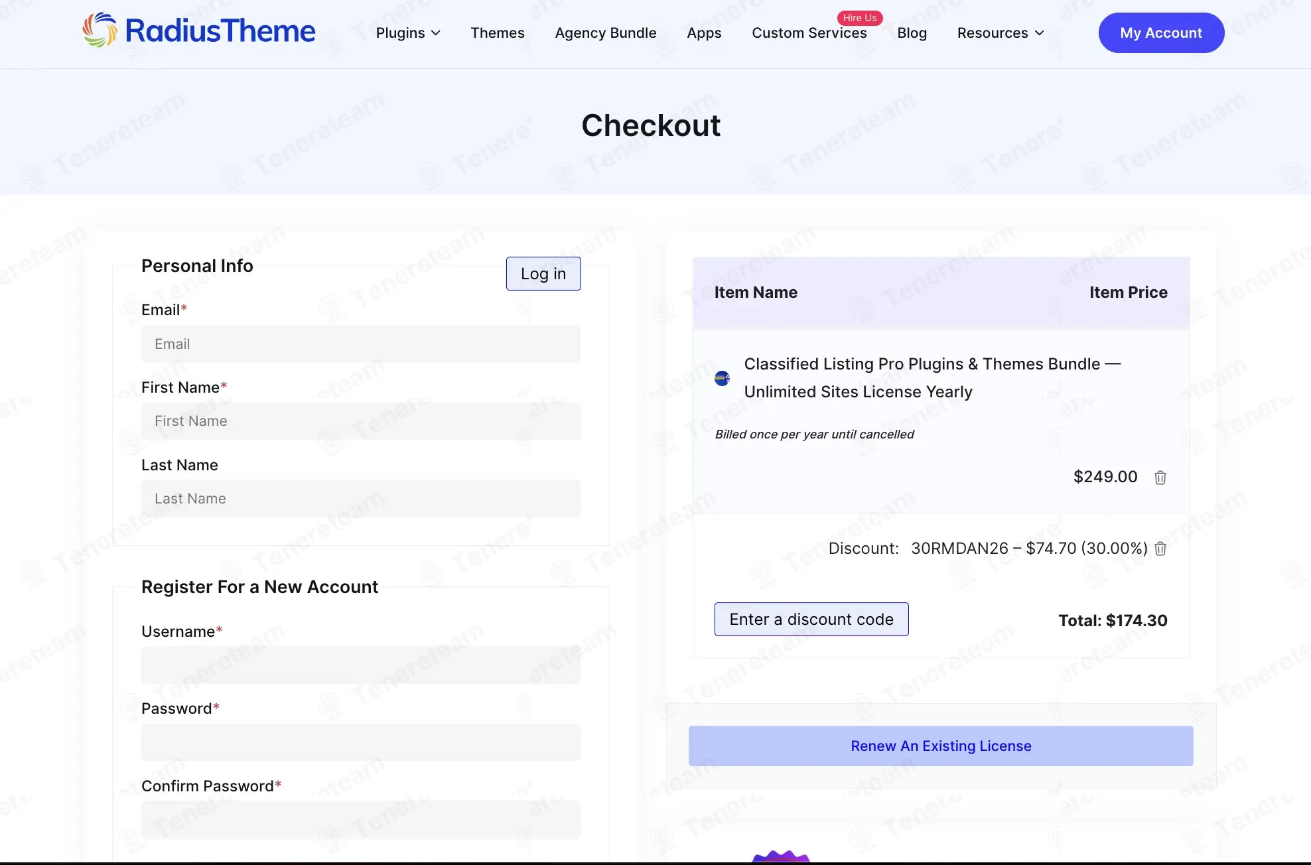Click the Total: $174.30 text
The height and width of the screenshot is (865, 1311).
(1113, 620)
